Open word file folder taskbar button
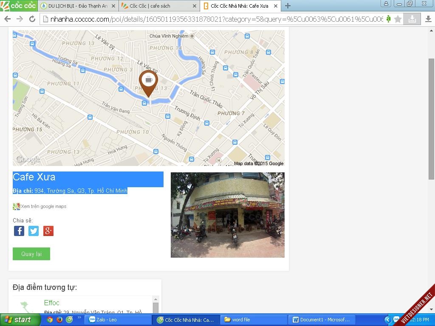Screen dimensions: 435x326 (x=254, y=320)
